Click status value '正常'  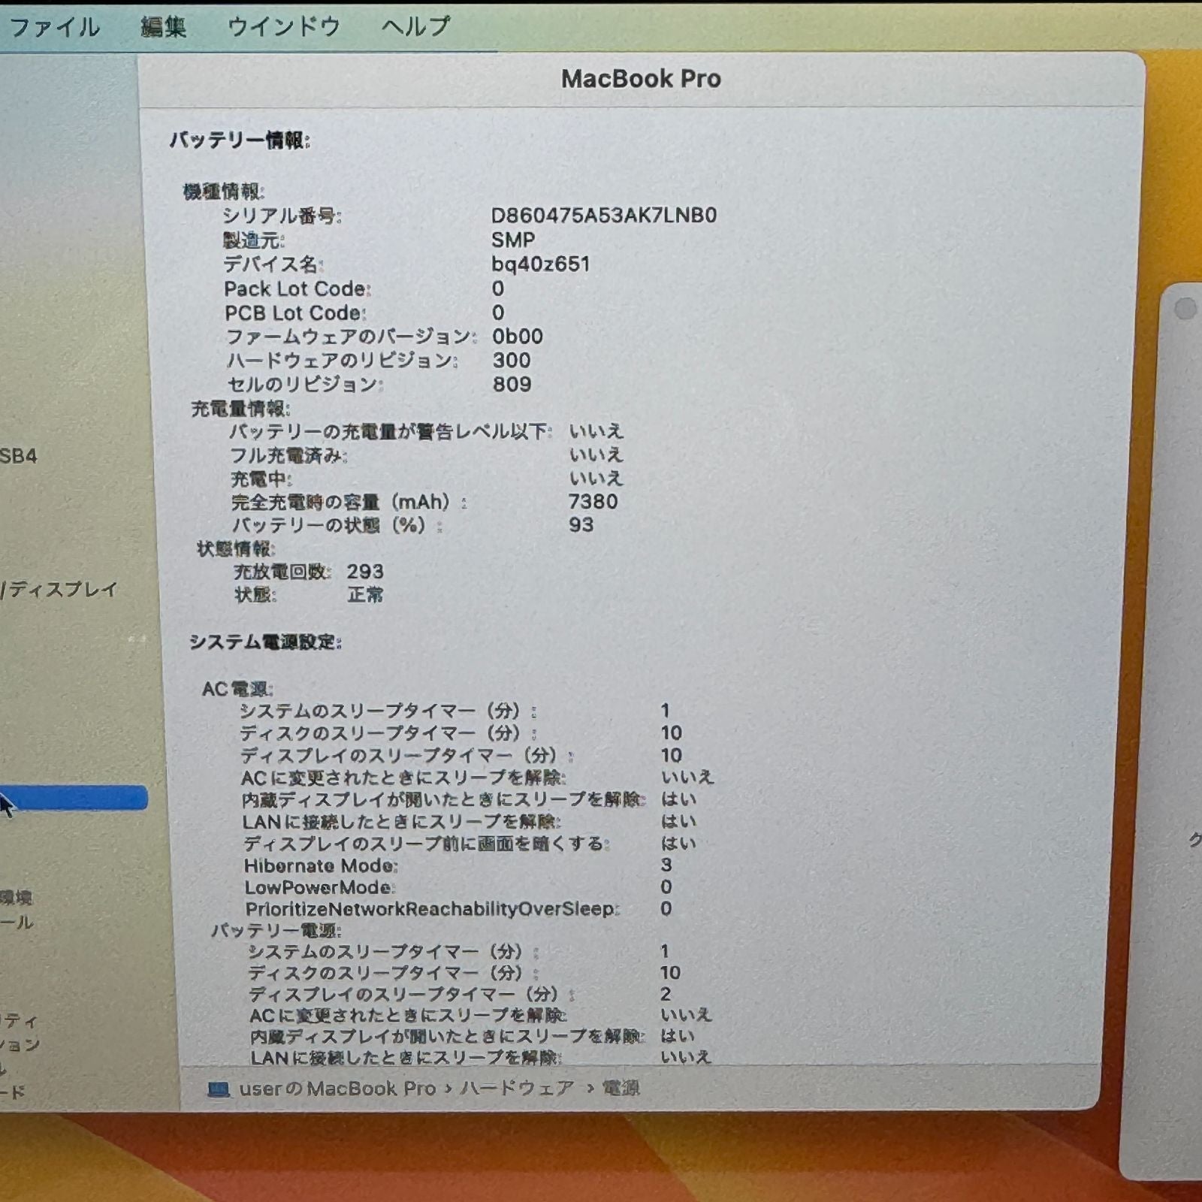366,596
